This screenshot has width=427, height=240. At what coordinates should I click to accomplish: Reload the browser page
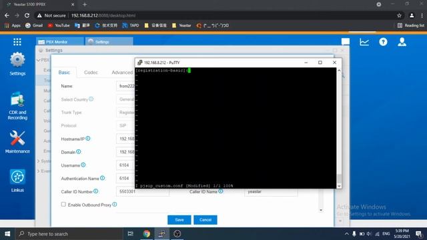[27, 15]
